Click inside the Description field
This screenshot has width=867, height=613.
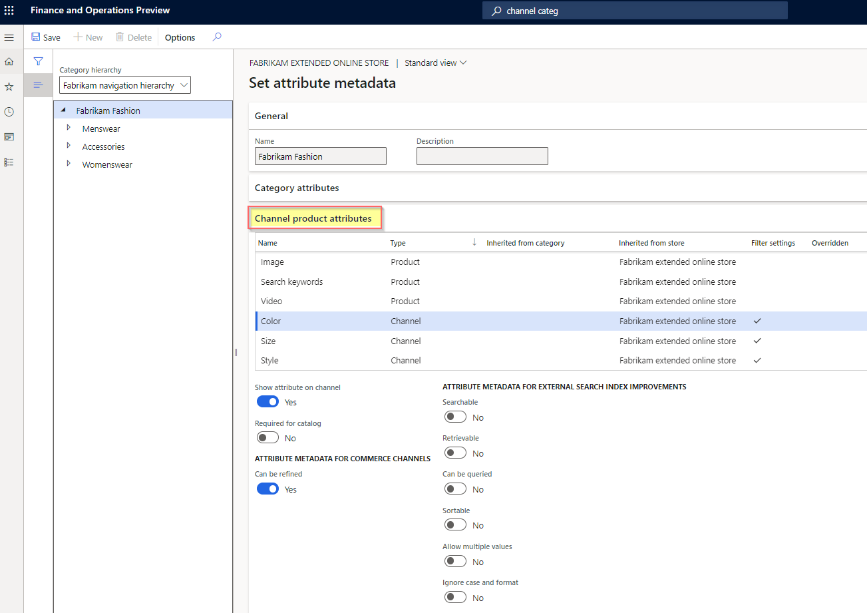(x=482, y=156)
